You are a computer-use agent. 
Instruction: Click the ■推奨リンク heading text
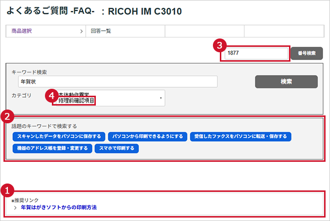click(25, 200)
